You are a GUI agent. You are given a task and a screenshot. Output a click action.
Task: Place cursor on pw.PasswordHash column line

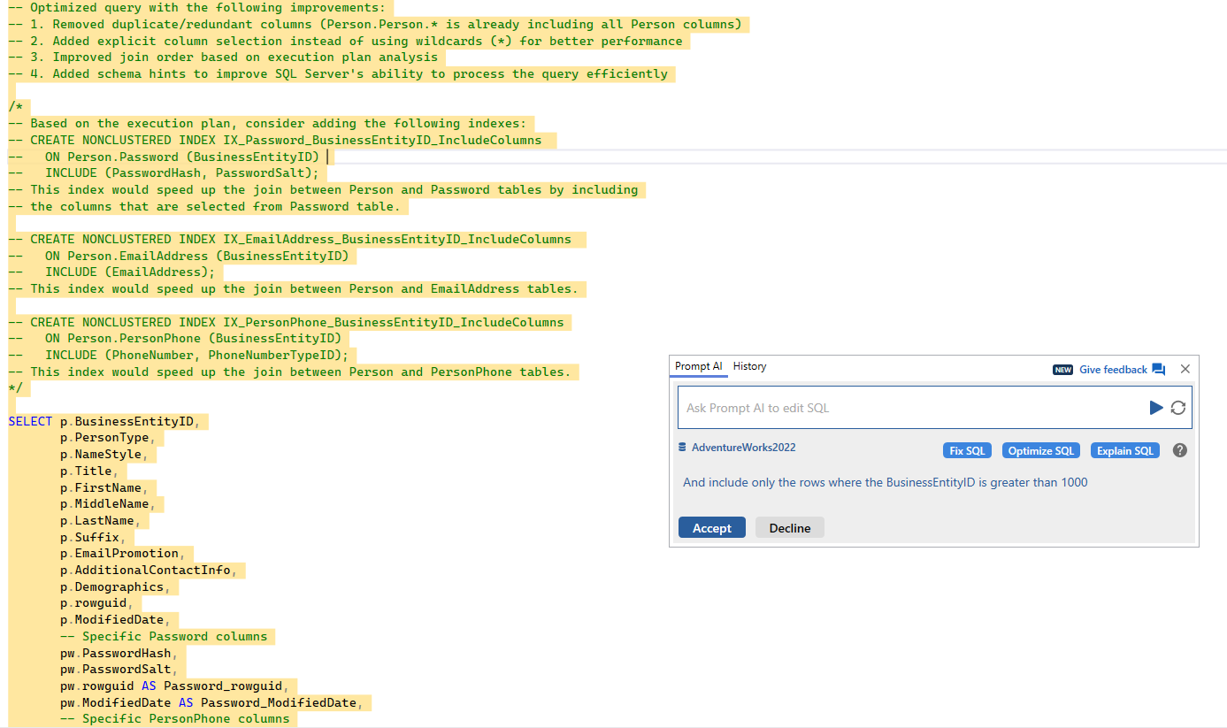click(115, 653)
